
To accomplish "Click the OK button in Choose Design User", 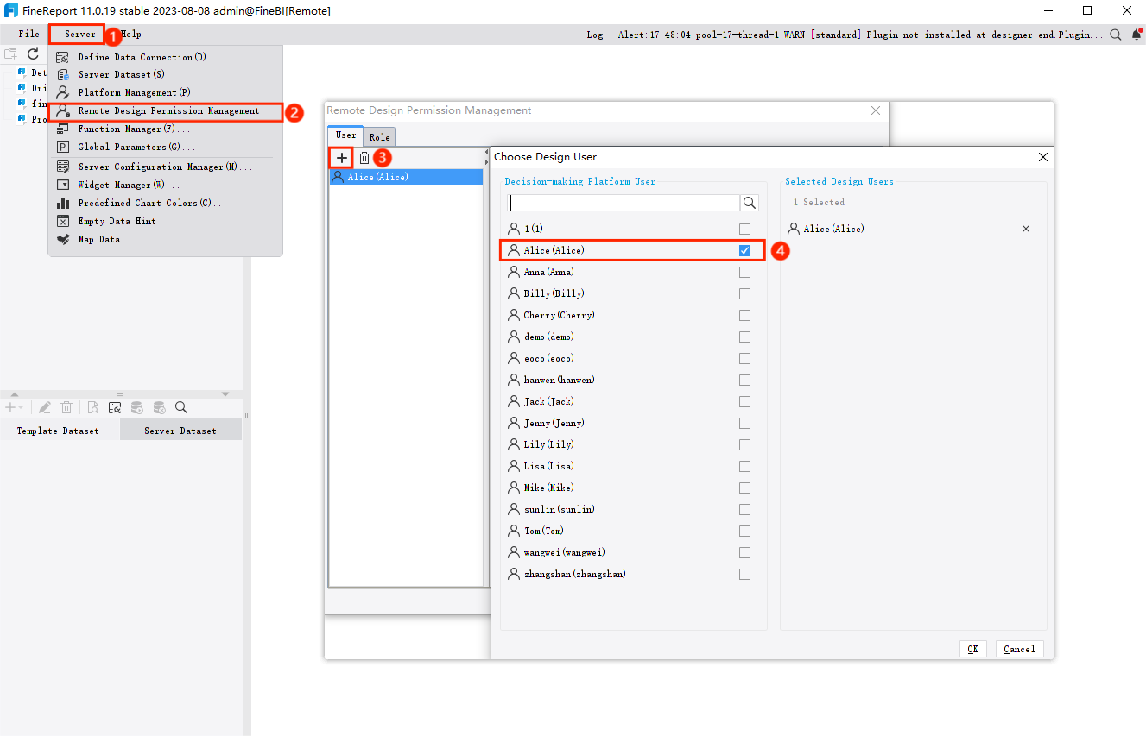I will coord(972,648).
